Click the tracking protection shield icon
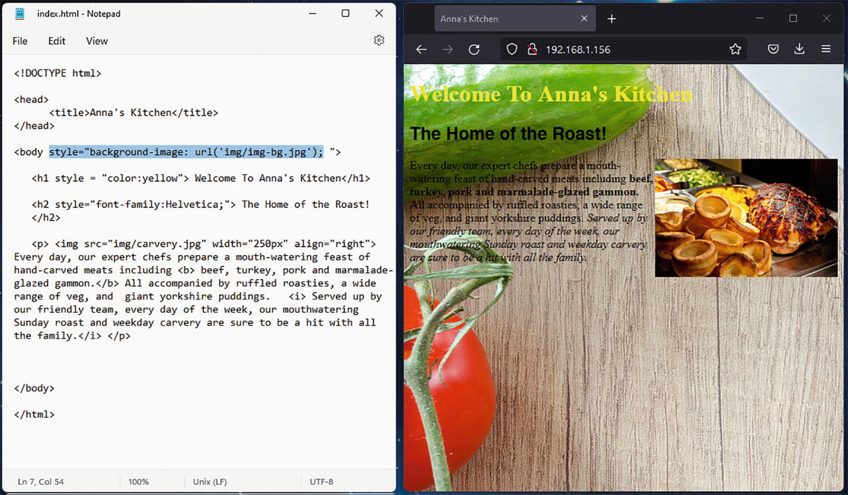848x495 pixels. [x=511, y=50]
